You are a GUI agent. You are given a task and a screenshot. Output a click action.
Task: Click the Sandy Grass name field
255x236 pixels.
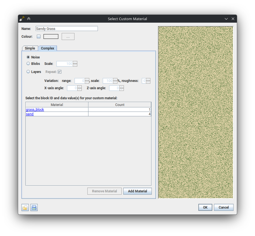[x=66, y=29]
